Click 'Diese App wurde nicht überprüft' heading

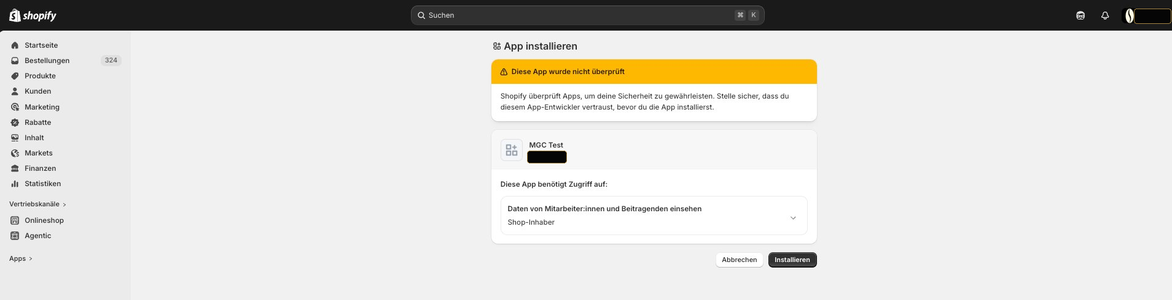tap(568, 72)
